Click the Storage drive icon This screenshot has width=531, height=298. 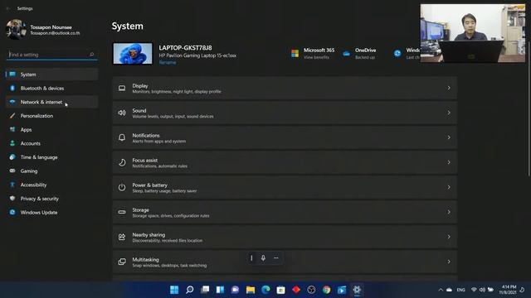point(122,212)
